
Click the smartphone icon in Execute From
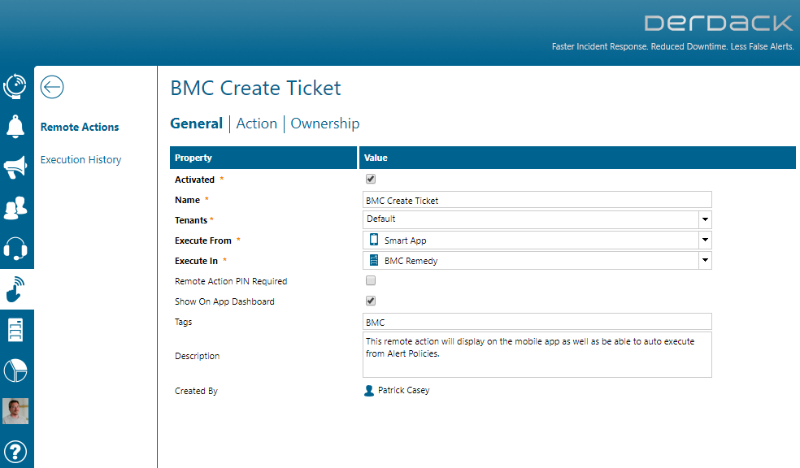point(374,240)
